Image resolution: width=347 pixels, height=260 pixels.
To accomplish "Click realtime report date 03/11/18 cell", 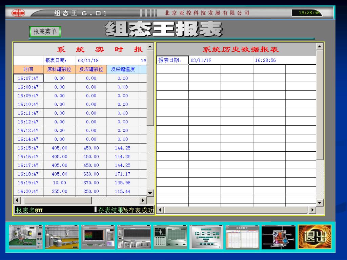I will tap(107, 60).
